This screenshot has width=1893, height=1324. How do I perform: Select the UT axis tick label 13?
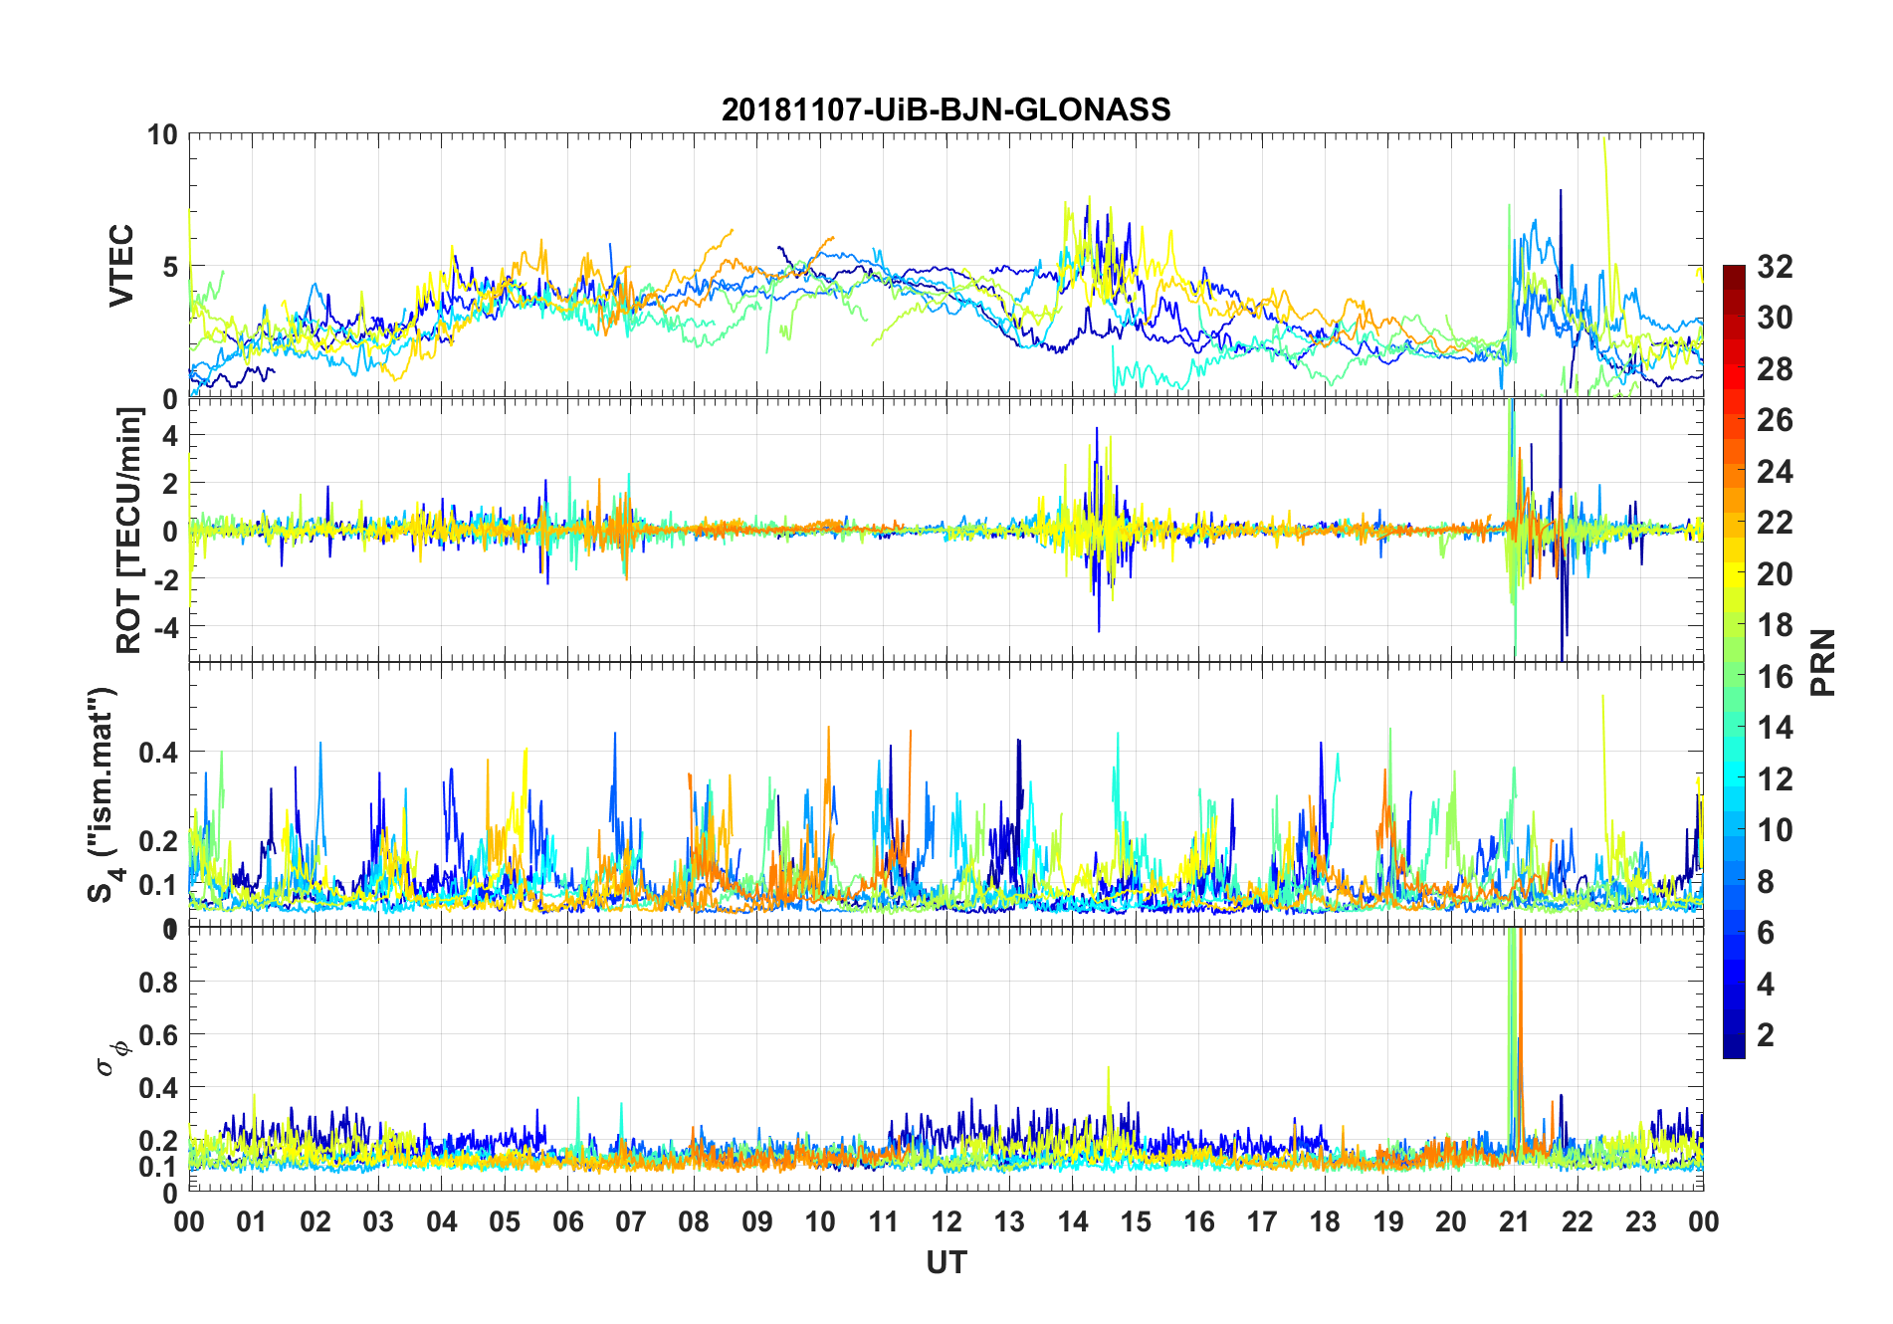tap(1009, 1221)
